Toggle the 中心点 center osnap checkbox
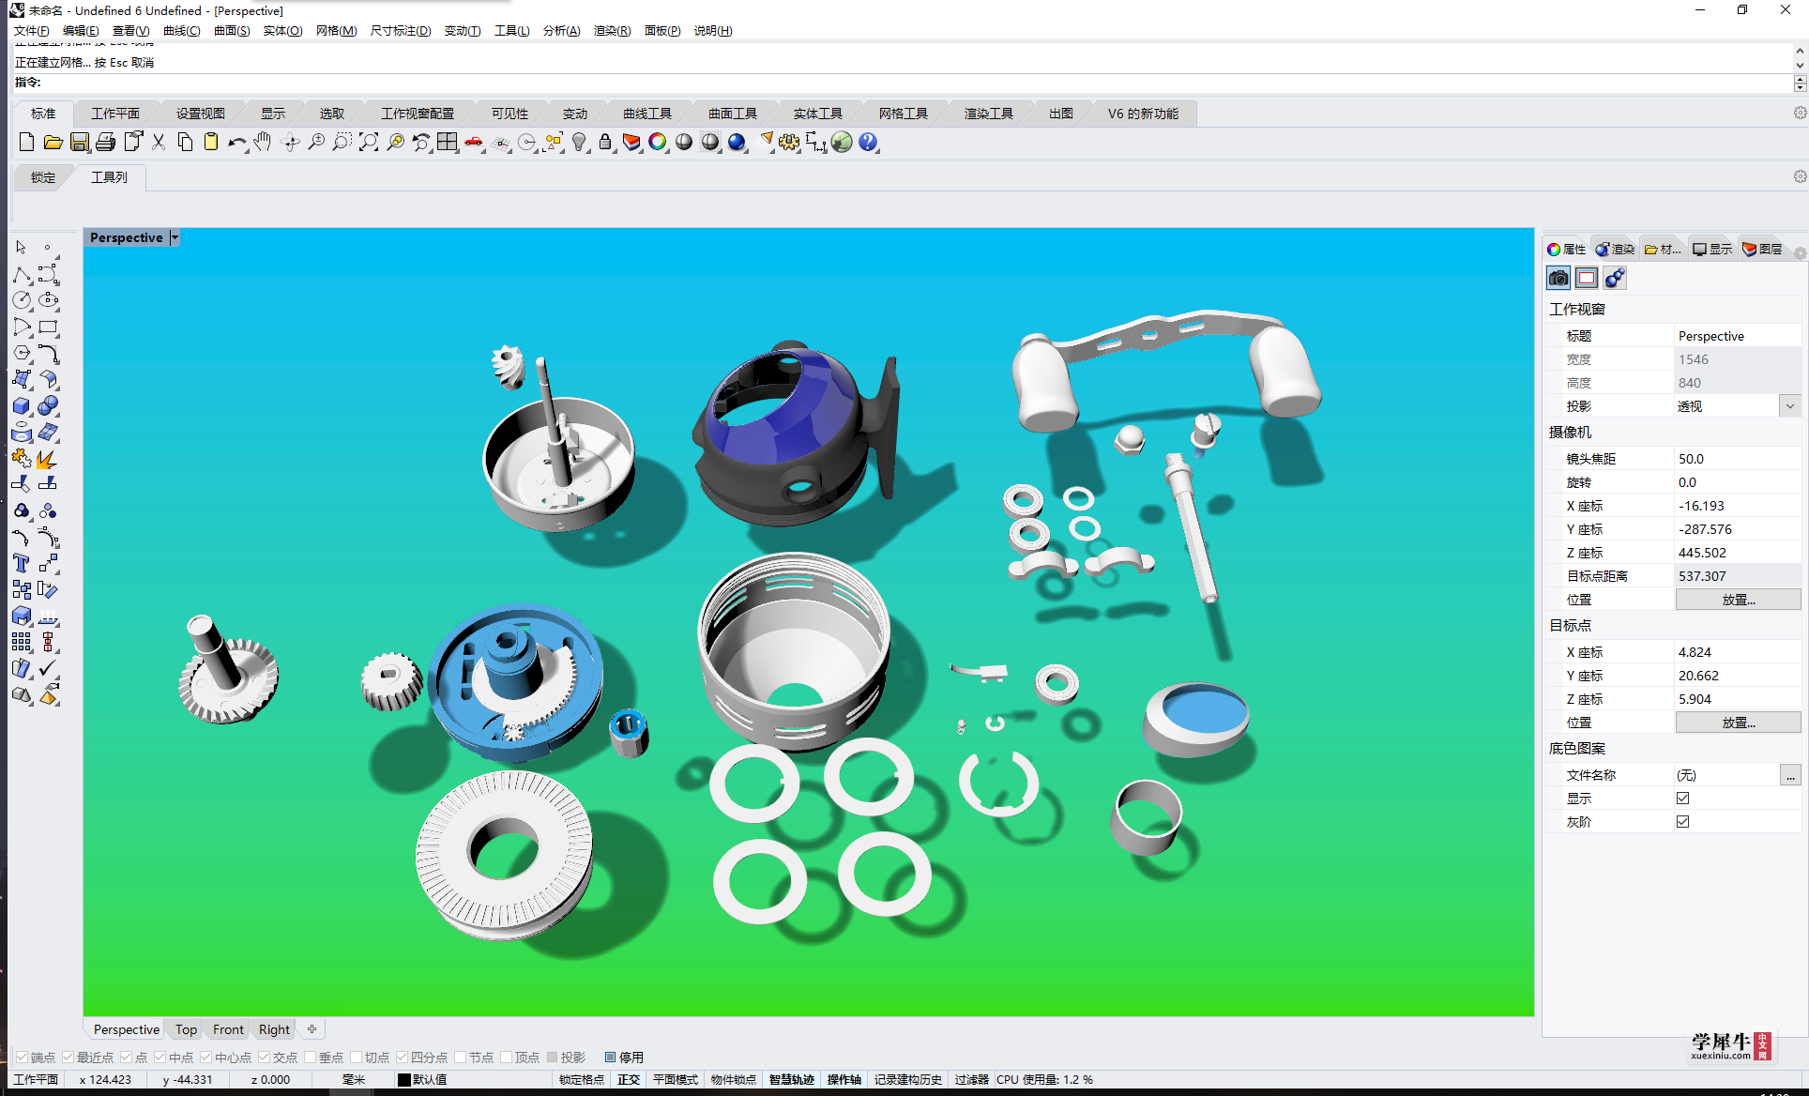The width and height of the screenshot is (1809, 1096). [x=205, y=1057]
